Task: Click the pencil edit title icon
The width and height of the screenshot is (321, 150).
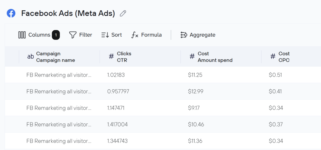Action: click(123, 13)
